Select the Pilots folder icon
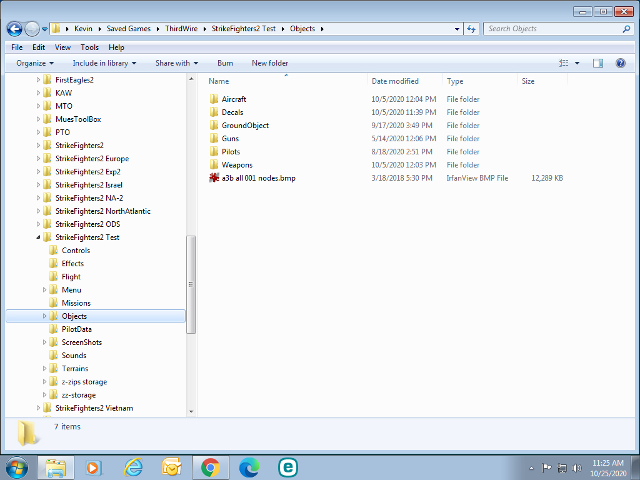 click(214, 151)
